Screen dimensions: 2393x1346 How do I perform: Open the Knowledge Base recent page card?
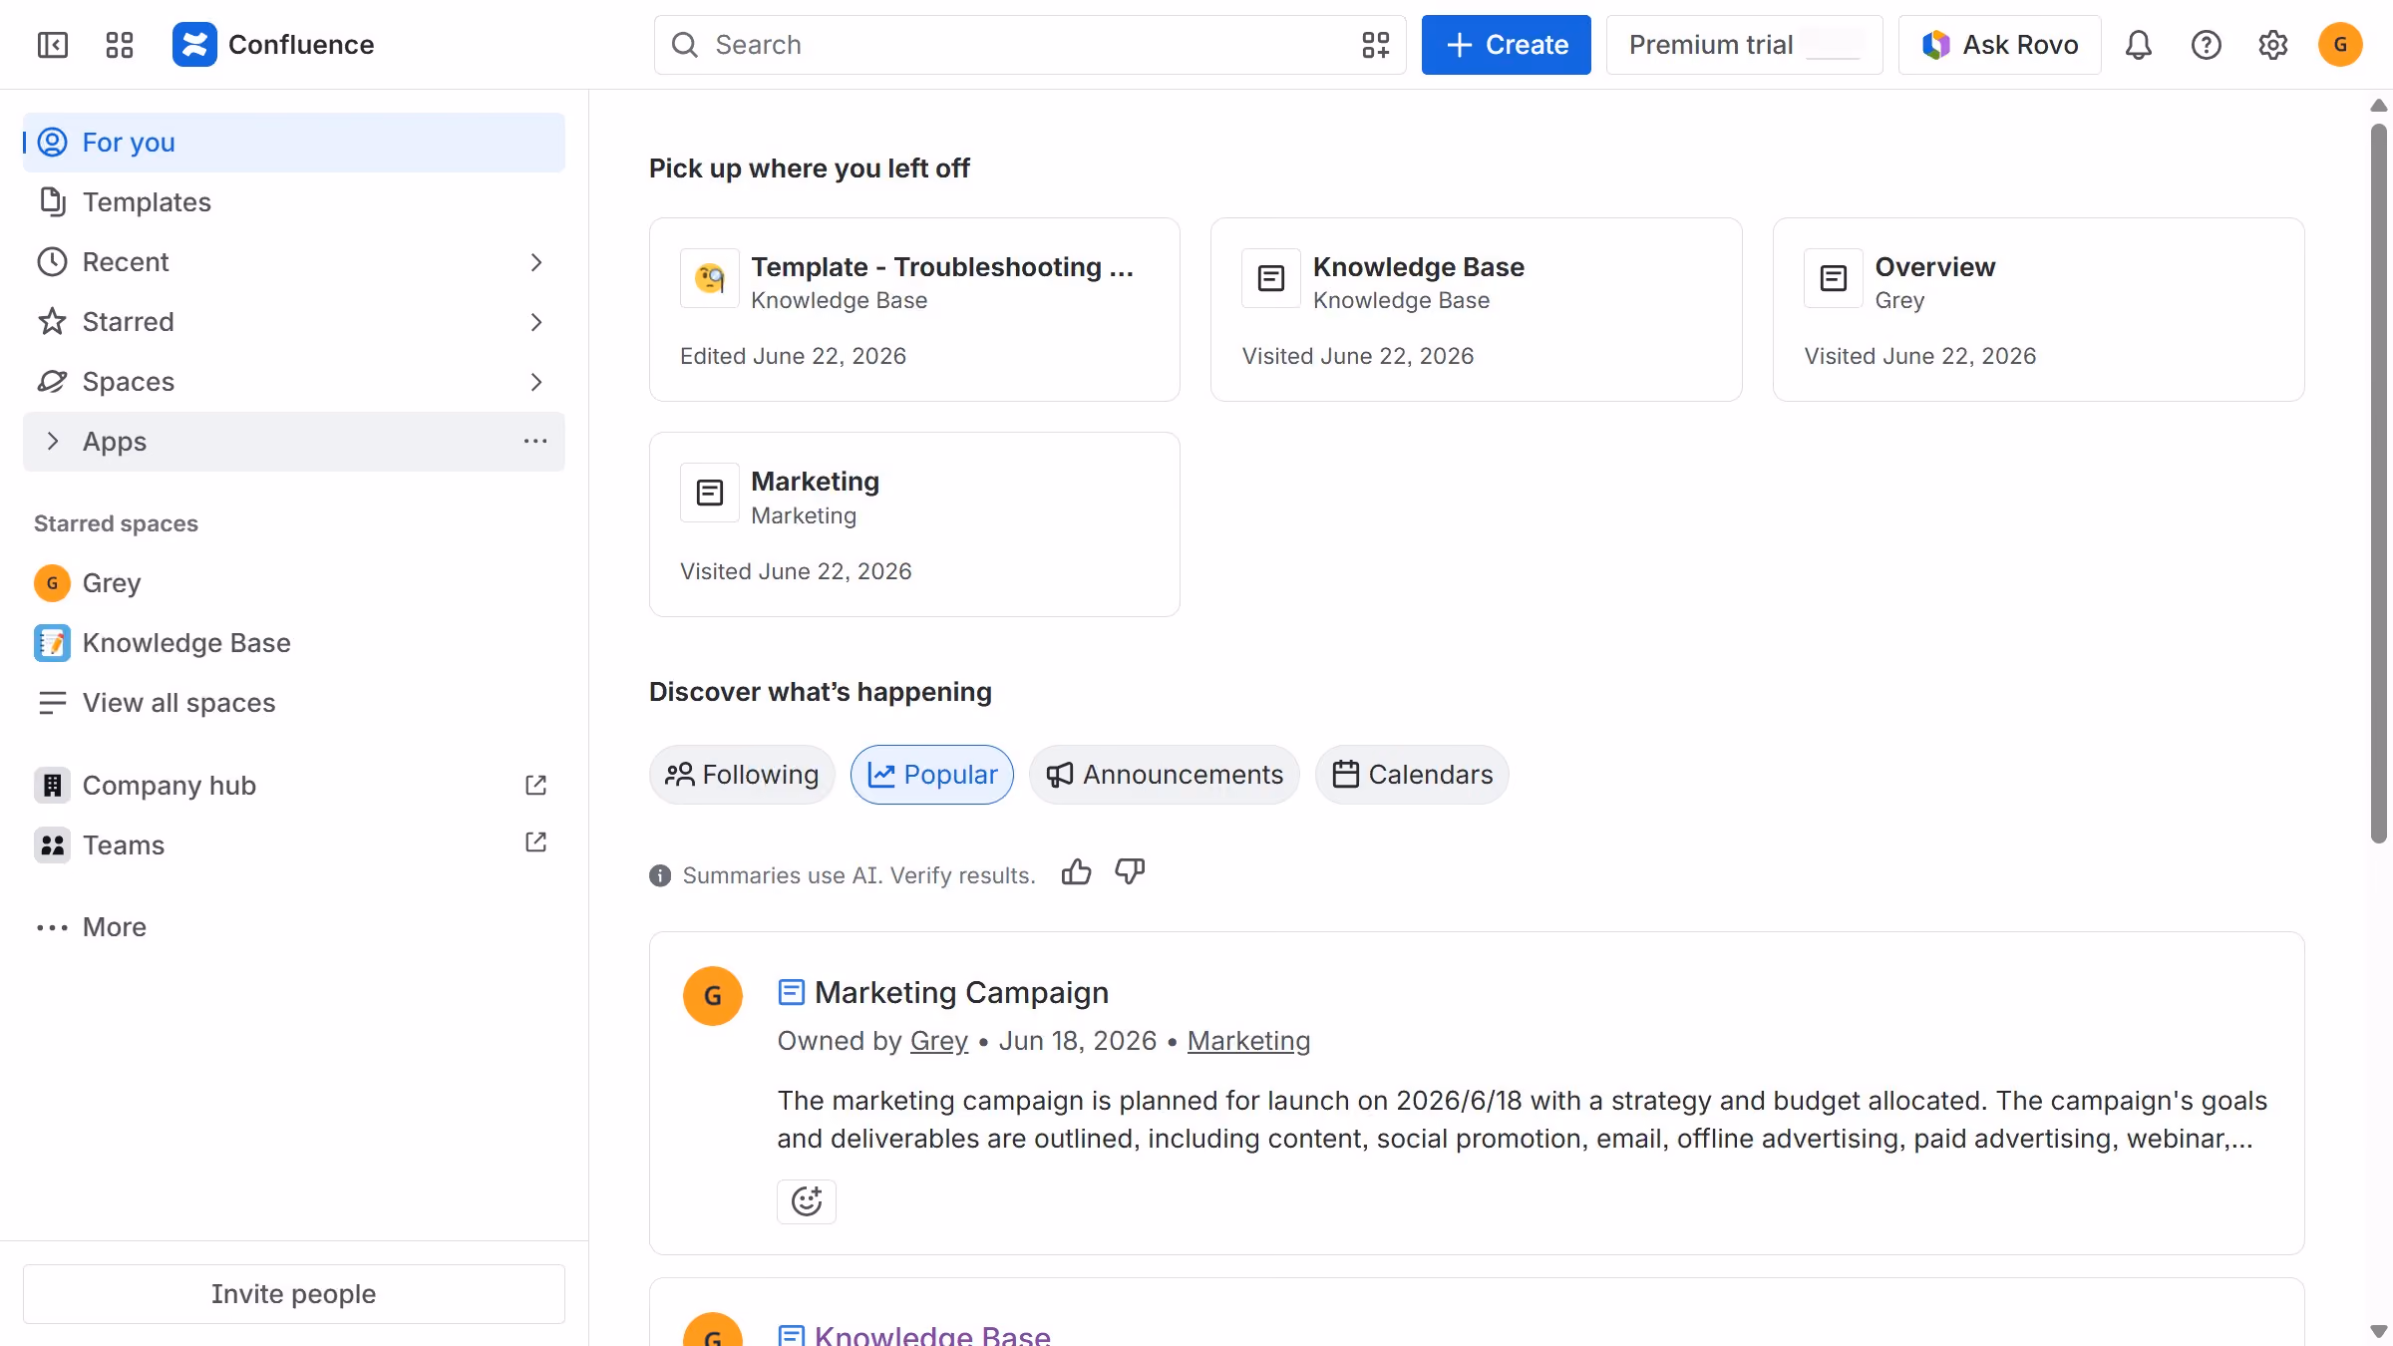1477,310
